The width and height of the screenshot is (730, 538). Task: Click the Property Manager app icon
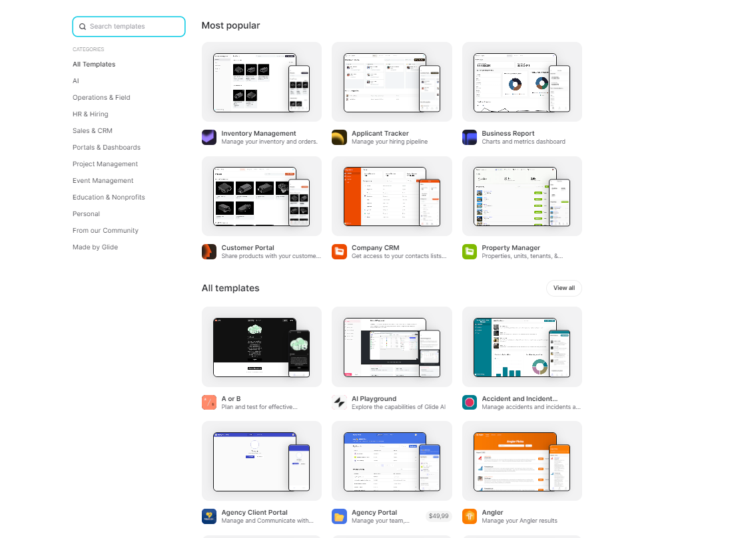pyautogui.click(x=470, y=251)
